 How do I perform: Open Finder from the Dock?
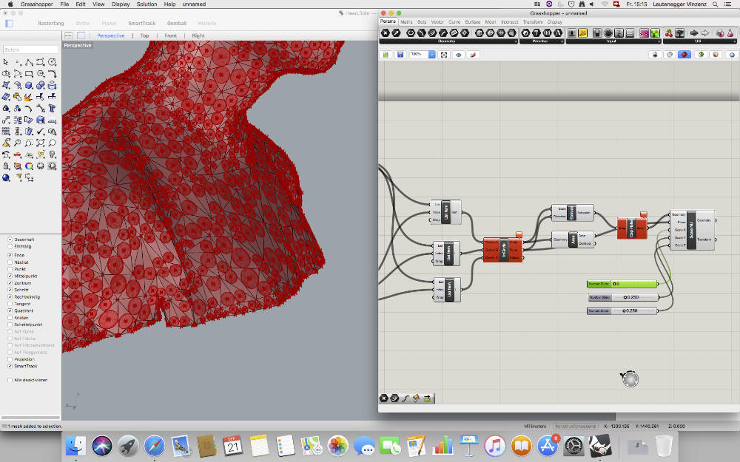pos(75,446)
